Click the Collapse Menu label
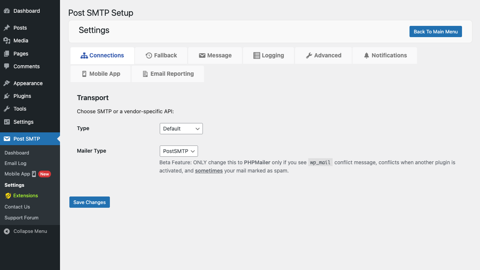Viewport: 480px width, 270px height. coord(30,231)
